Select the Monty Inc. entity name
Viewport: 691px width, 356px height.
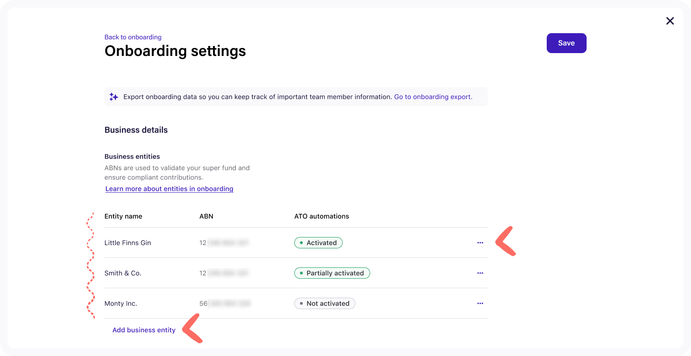[x=121, y=303]
